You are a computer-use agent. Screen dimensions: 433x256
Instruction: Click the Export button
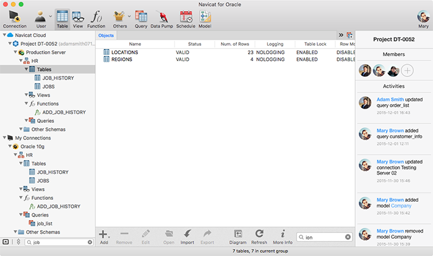(207, 237)
